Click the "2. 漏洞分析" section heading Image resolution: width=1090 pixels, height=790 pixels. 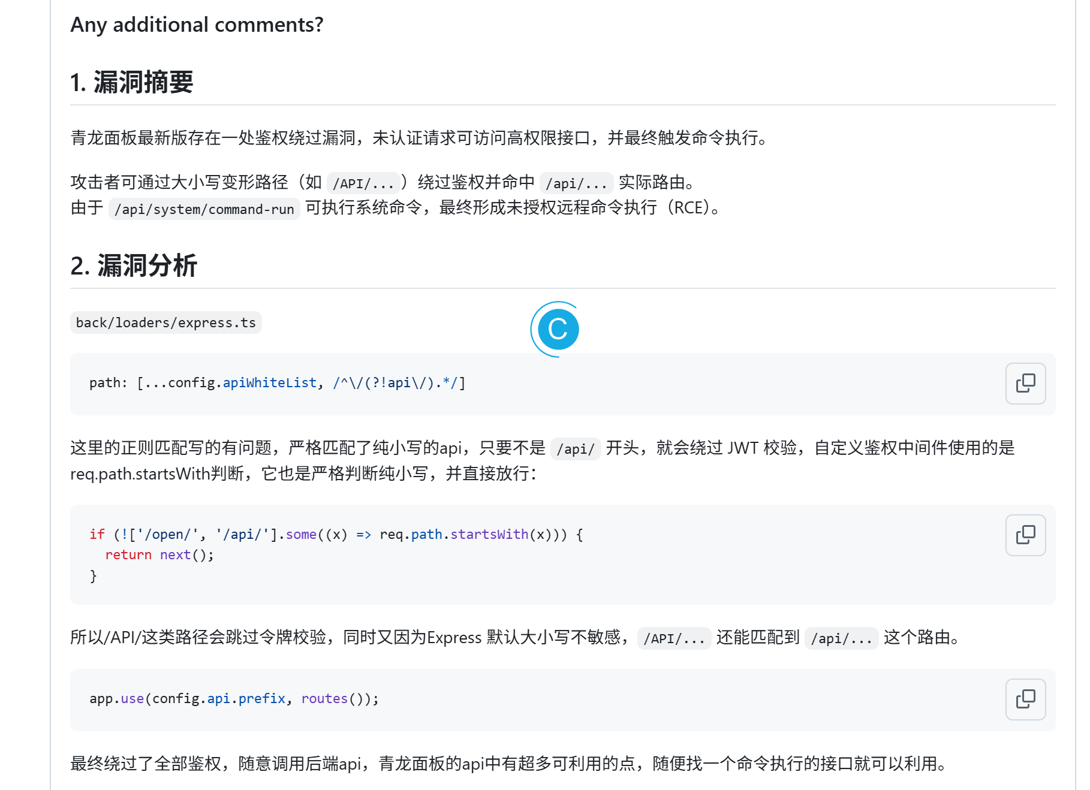[133, 266]
